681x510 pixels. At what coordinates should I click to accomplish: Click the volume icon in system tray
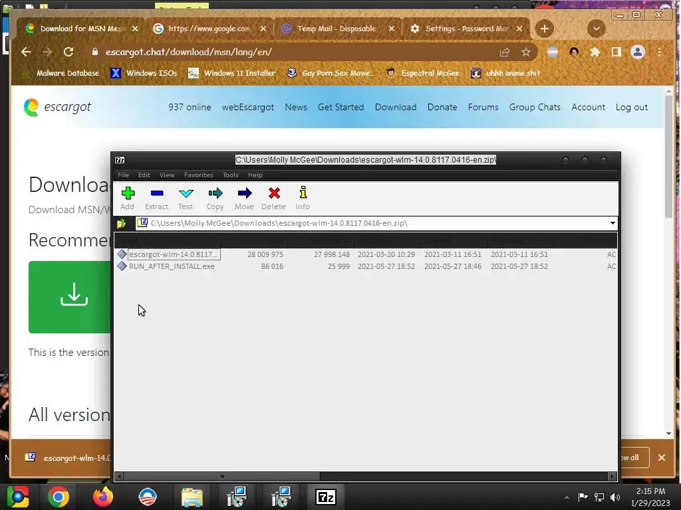(615, 497)
